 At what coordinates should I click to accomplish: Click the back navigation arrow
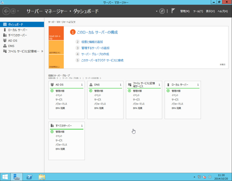pyautogui.click(x=6, y=11)
